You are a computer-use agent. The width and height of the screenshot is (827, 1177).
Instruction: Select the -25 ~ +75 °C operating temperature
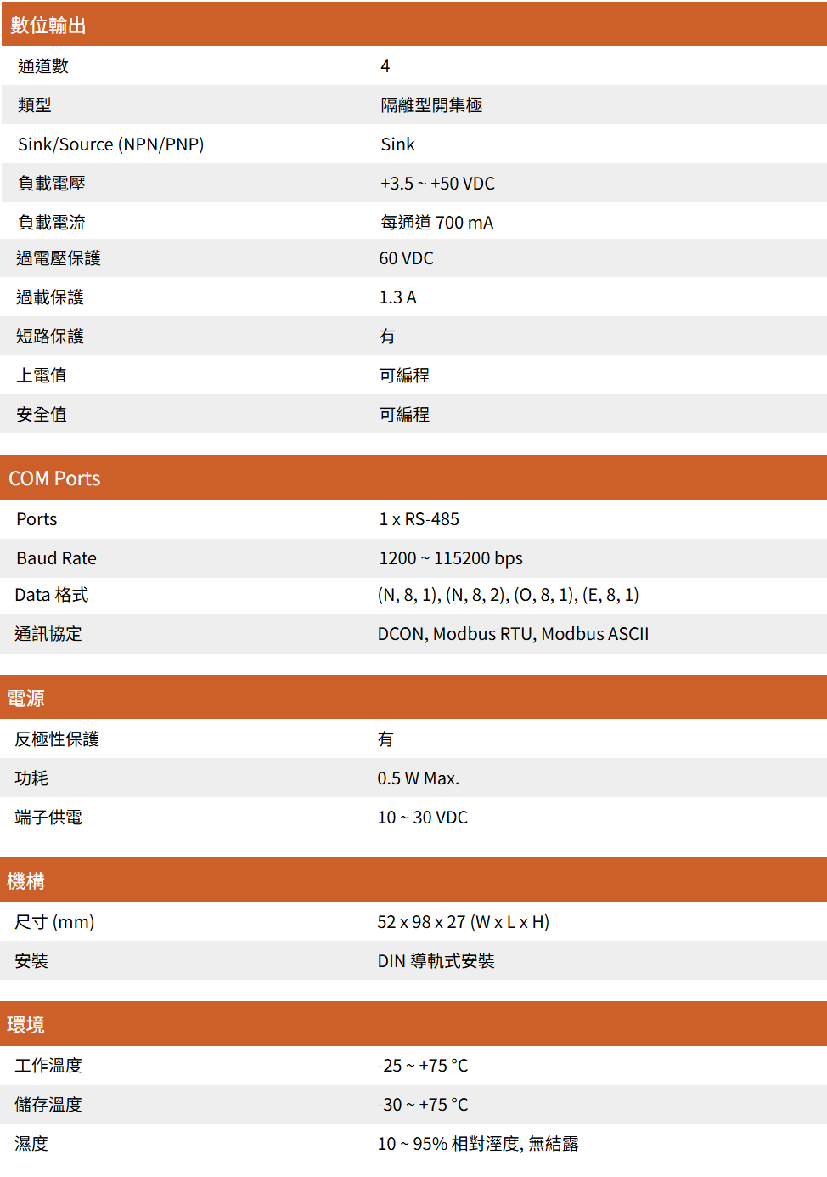coord(422,1065)
